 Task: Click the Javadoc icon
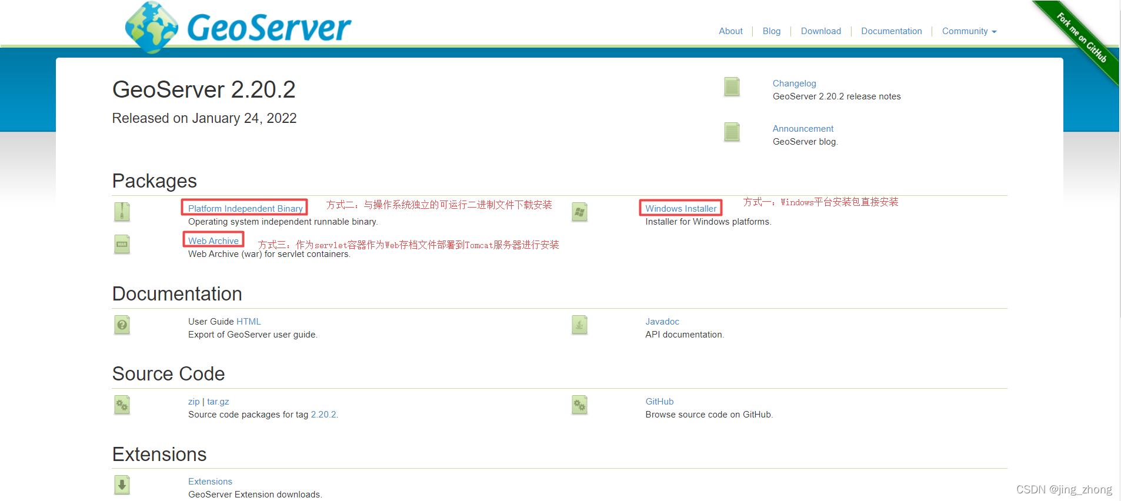(x=579, y=325)
